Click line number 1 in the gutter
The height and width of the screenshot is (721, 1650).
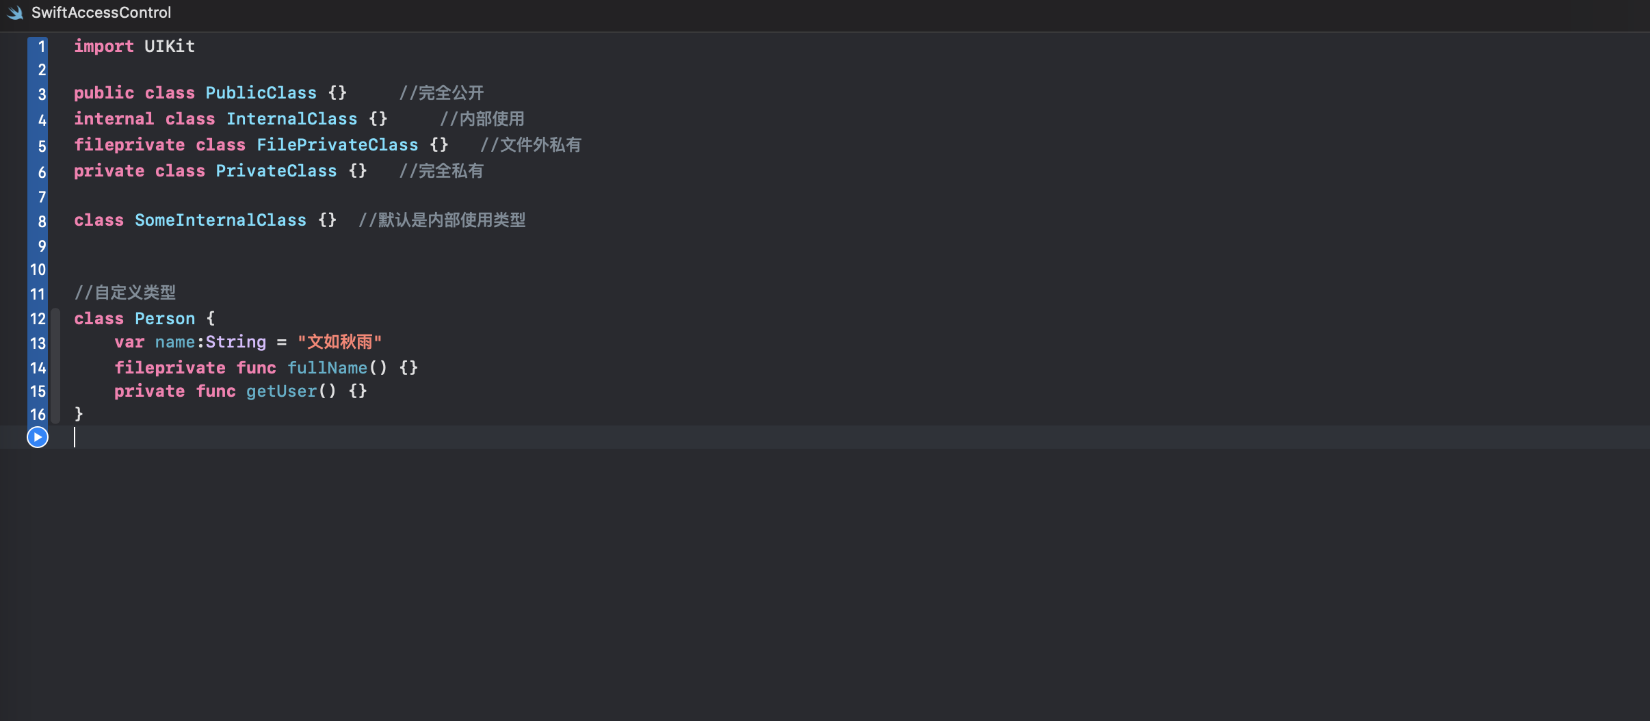(x=42, y=47)
